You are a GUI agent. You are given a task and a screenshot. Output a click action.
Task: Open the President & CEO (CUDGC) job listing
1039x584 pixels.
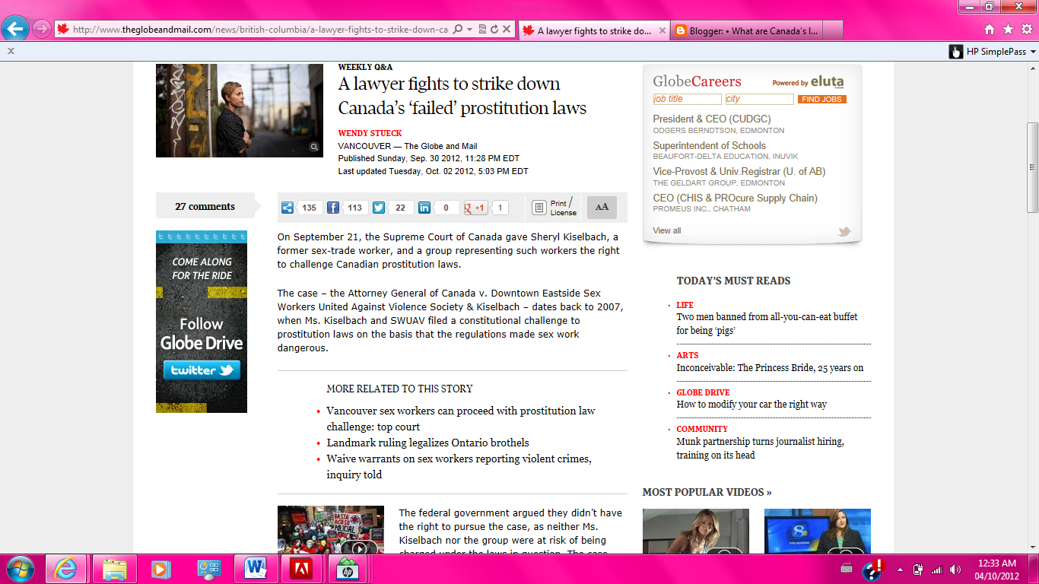[x=712, y=119]
